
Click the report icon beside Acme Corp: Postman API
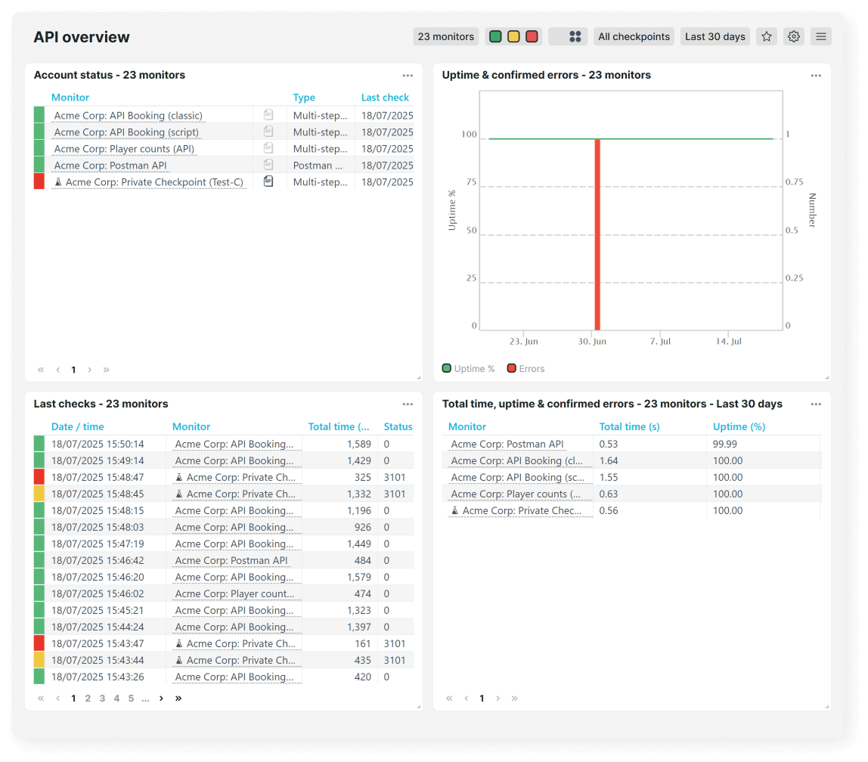click(x=268, y=165)
